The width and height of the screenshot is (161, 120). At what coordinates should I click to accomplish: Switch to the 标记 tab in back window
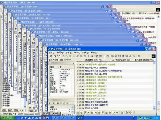pos(10,110)
